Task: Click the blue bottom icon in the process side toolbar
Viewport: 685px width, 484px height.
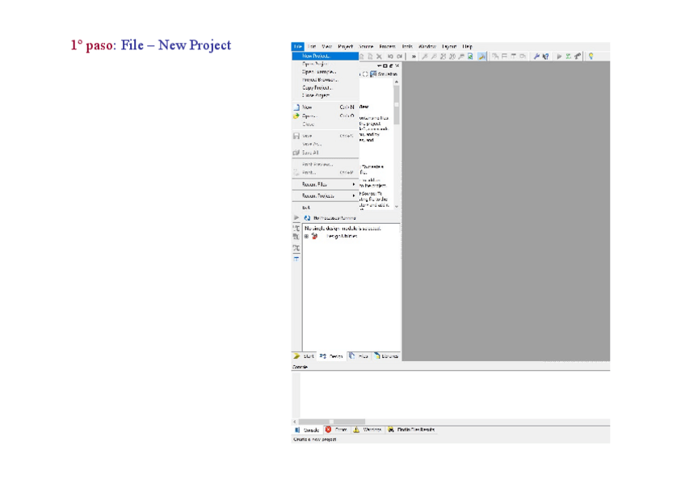Action: (296, 259)
